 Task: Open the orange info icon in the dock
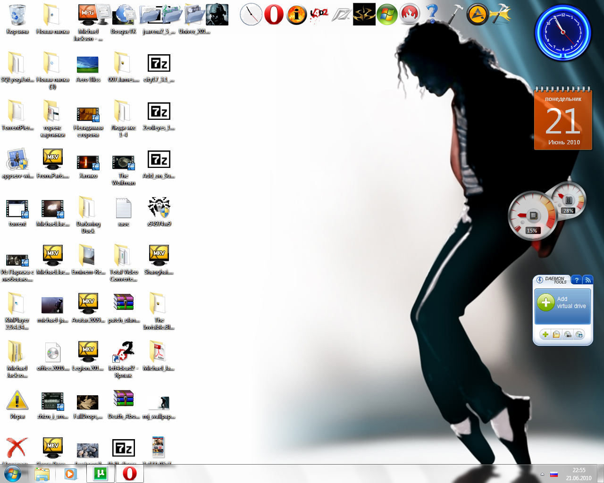click(x=296, y=14)
